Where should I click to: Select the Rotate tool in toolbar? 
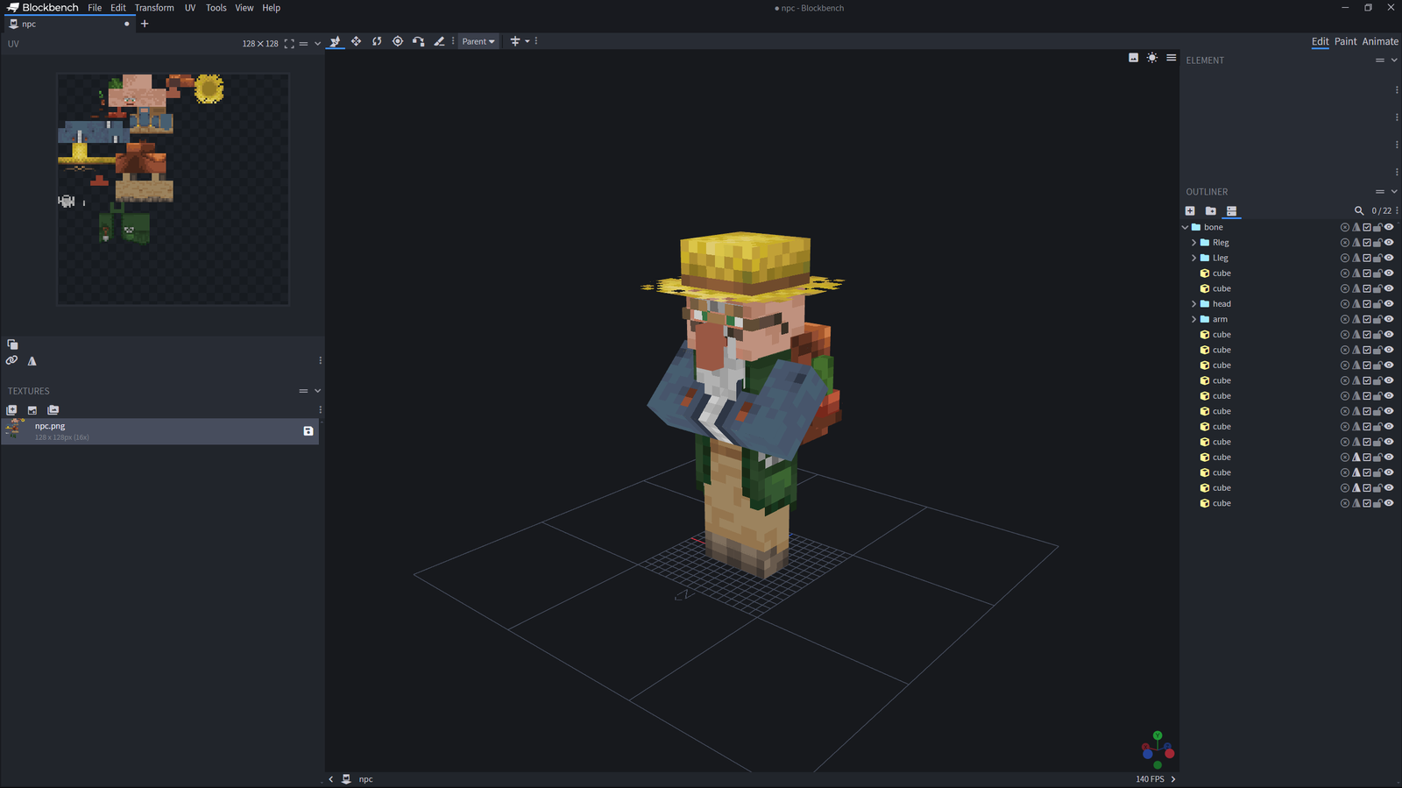(x=377, y=41)
